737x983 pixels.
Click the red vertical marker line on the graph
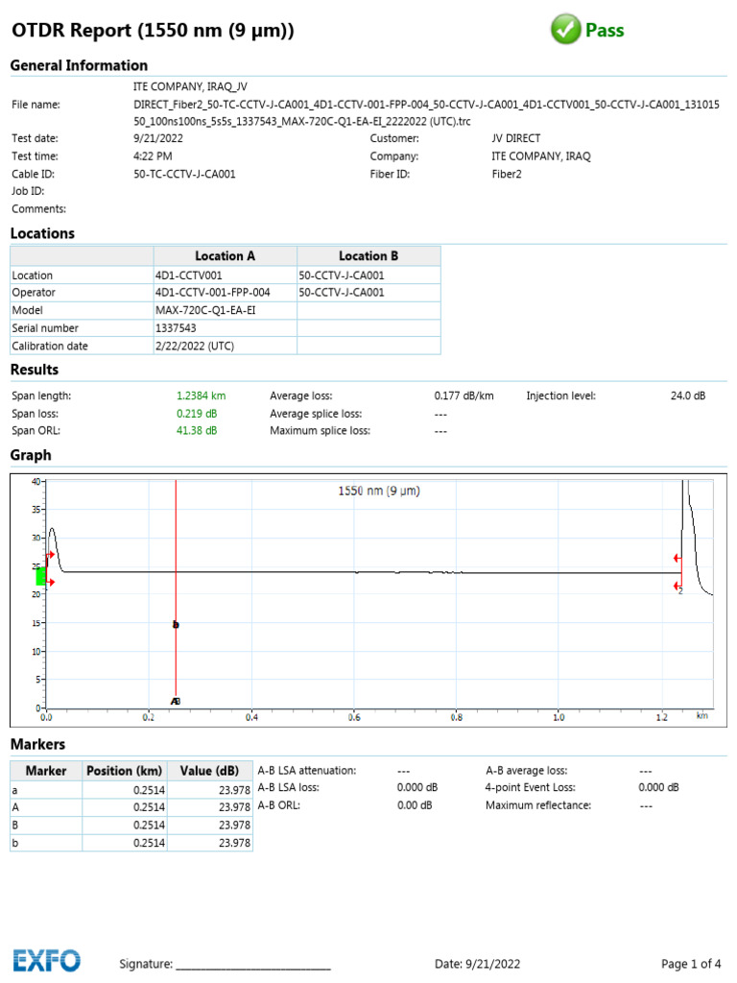click(177, 589)
